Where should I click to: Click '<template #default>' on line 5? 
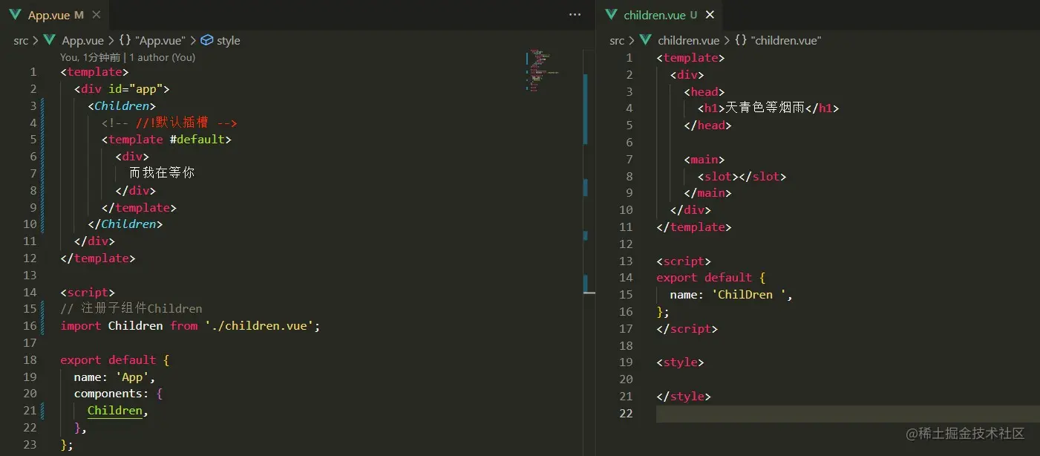tap(166, 140)
